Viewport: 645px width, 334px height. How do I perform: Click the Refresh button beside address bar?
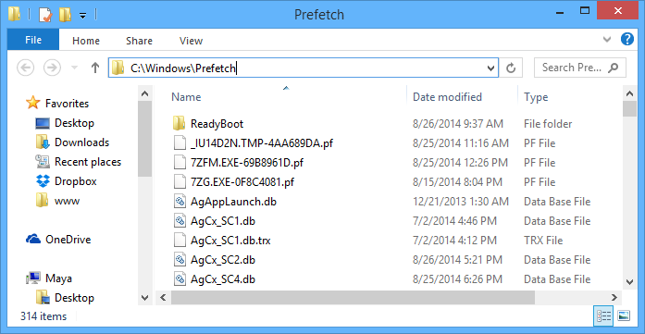tap(511, 68)
